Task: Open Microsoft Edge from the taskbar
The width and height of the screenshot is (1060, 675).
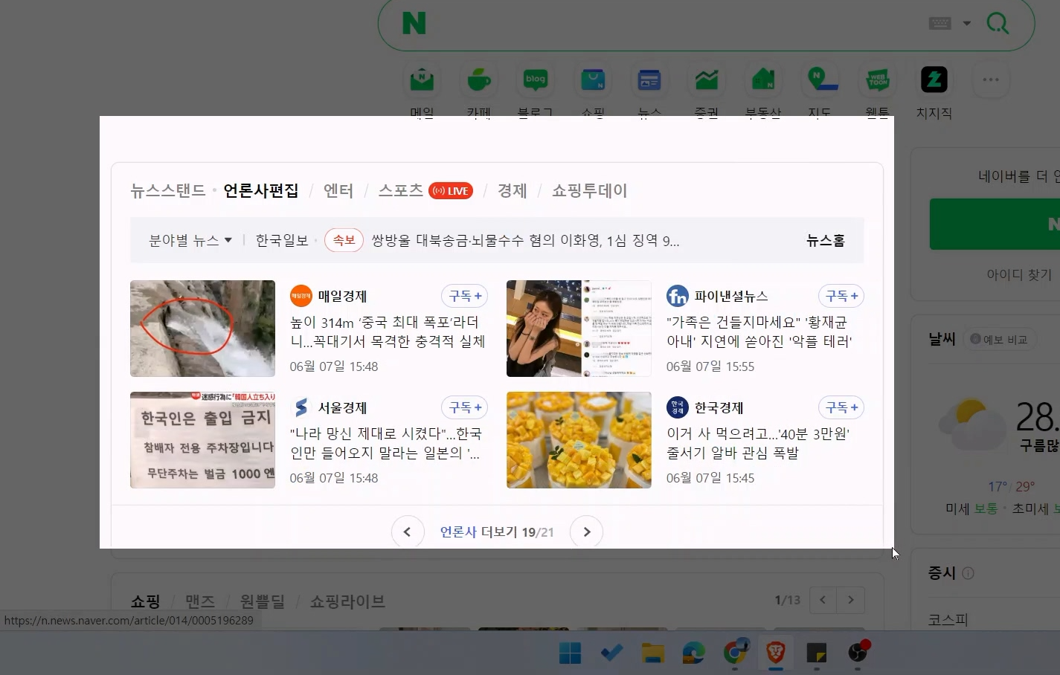Action: click(x=694, y=653)
